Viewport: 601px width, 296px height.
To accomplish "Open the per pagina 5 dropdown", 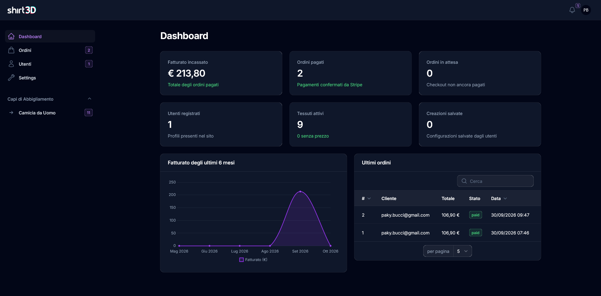I will [x=462, y=251].
